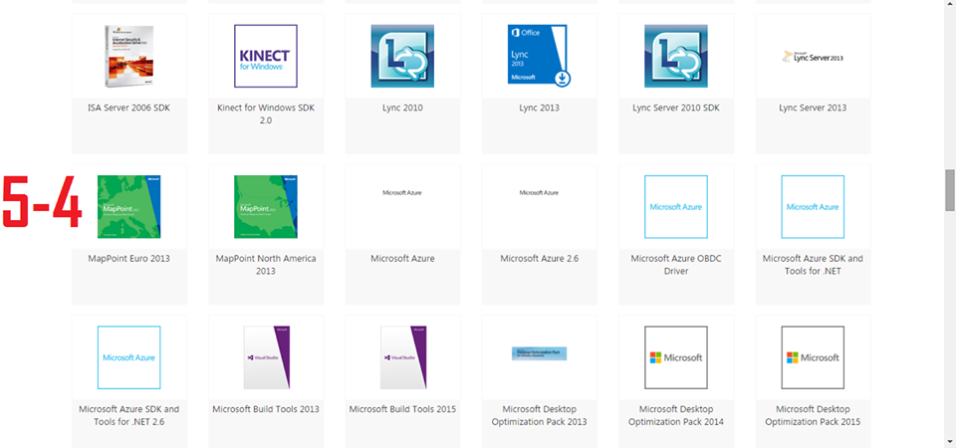This screenshot has height=448, width=956.
Task: Click Microsoft Azure SDK and Tools for .NET title
Action: (x=813, y=265)
